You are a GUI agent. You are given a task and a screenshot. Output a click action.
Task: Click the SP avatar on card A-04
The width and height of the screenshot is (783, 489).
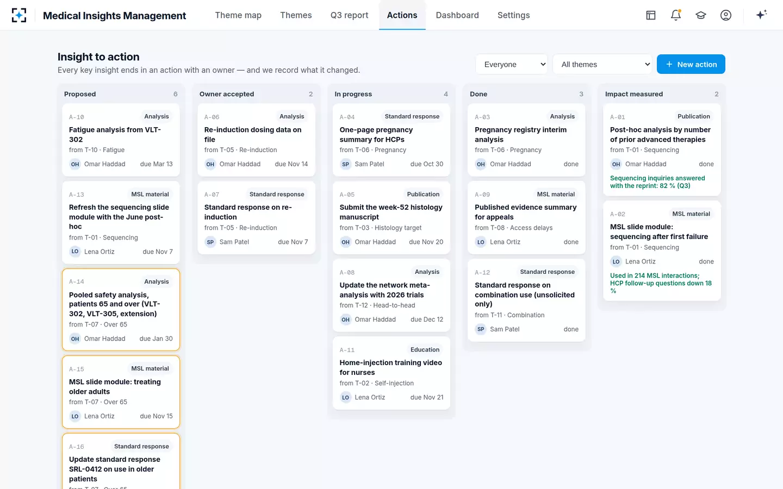click(x=346, y=164)
